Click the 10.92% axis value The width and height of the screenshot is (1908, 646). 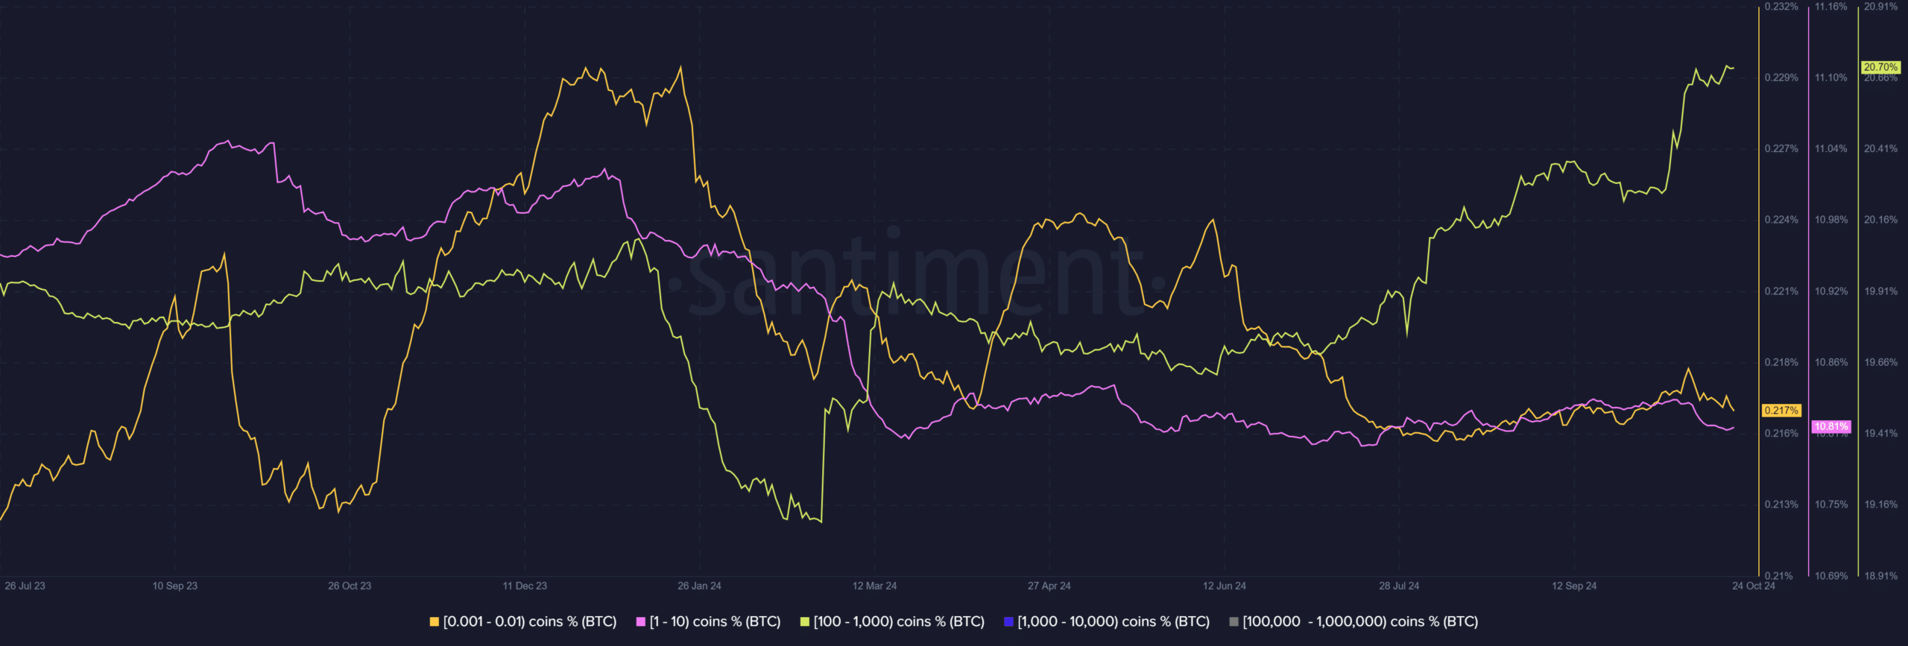pos(1831,291)
